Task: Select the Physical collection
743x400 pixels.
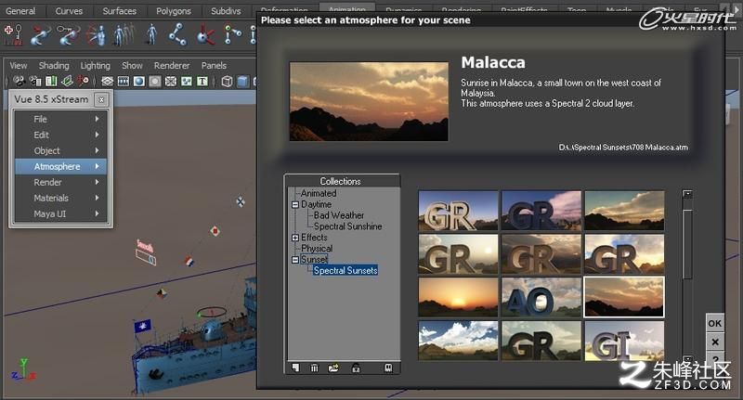Action: [x=317, y=249]
